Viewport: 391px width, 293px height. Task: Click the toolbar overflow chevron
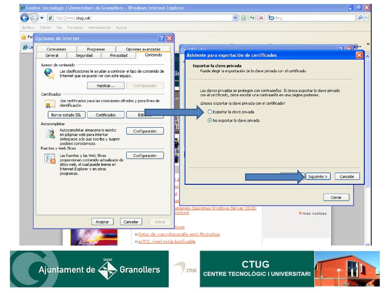pos(368,44)
